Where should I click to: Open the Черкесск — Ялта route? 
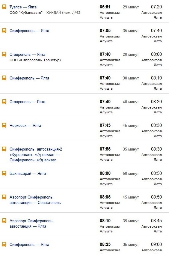(x=25, y=125)
